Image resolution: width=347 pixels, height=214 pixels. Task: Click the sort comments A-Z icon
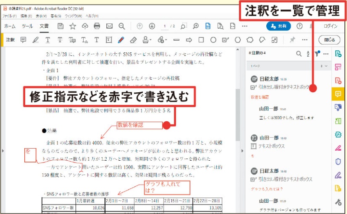(x=308, y=54)
